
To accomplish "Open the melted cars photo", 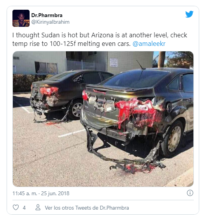I will [103, 119].
